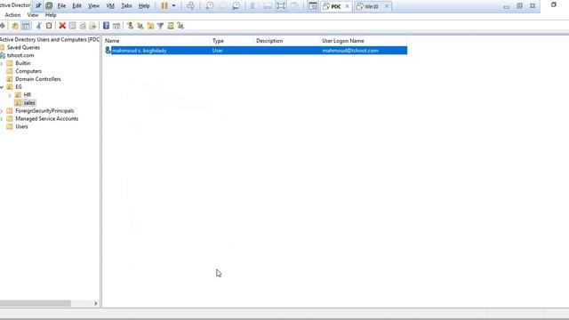
Task: Select the sales organizational unit
Action: [x=29, y=103]
